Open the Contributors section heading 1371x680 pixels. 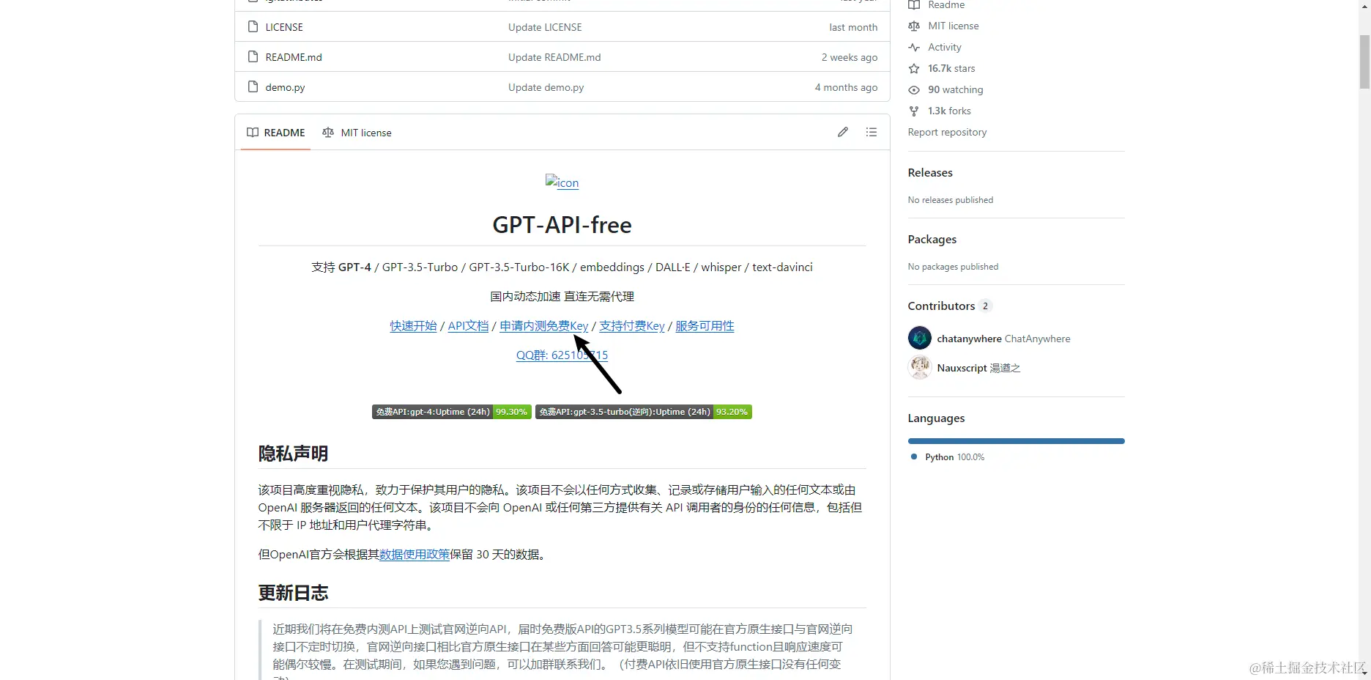942,306
